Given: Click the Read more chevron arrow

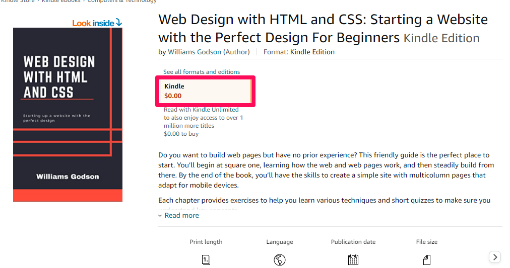Looking at the screenshot, I should pyautogui.click(x=160, y=216).
